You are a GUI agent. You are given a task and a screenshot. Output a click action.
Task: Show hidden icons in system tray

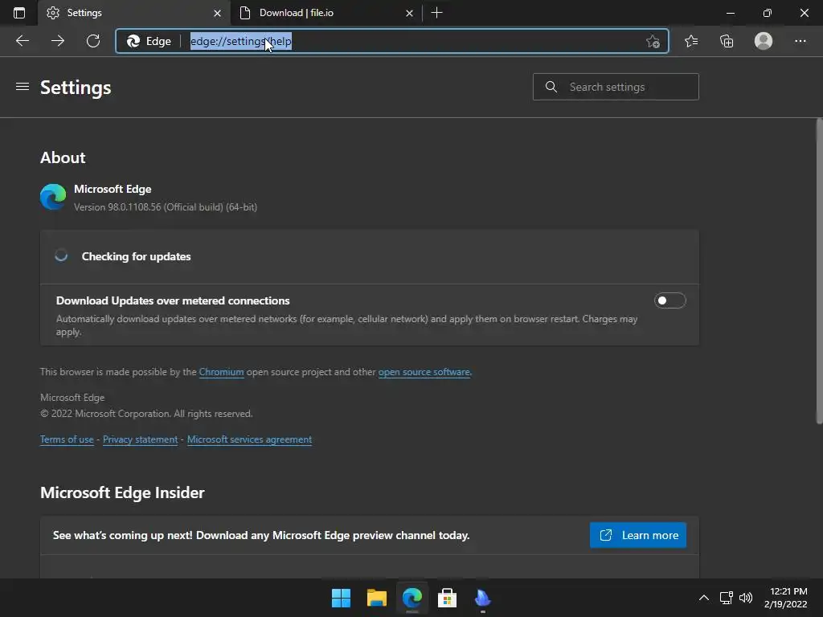coord(704,598)
